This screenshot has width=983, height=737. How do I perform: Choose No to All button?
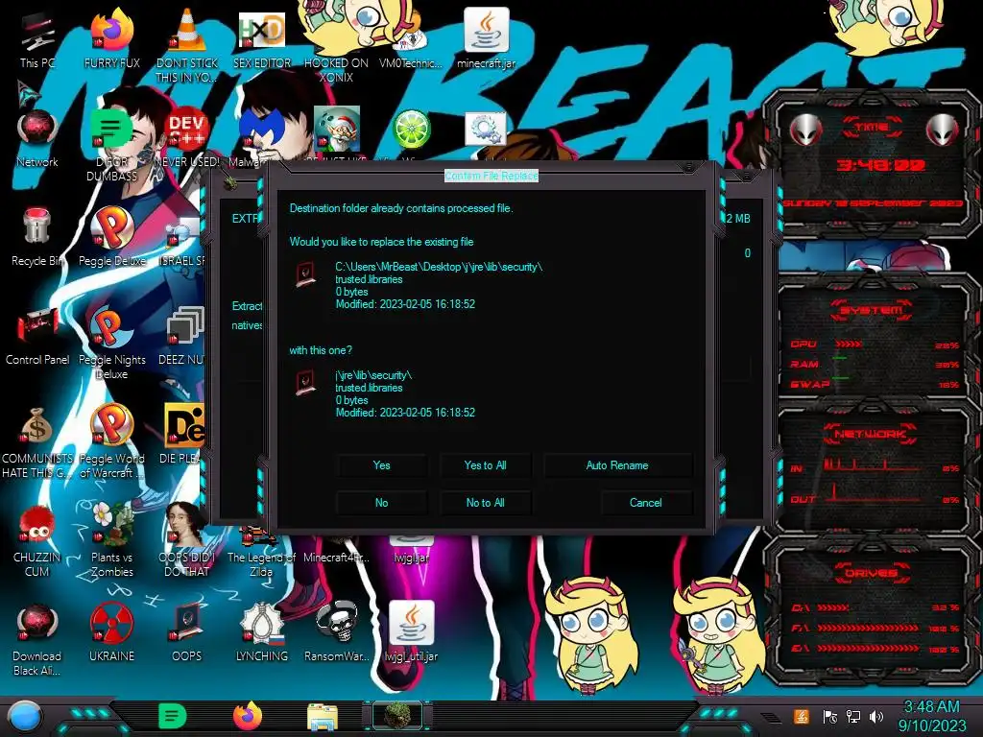[485, 503]
